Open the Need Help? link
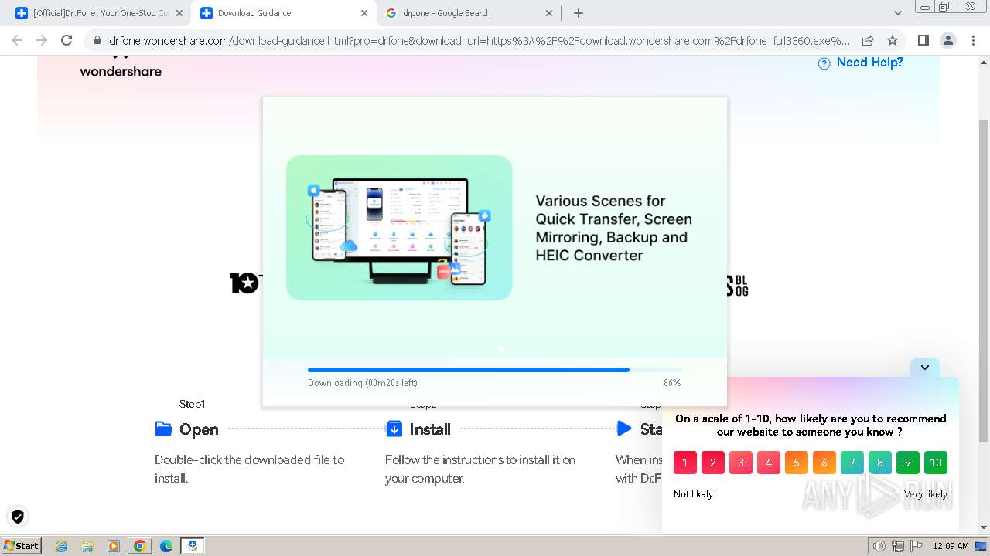This screenshot has height=556, width=990. 869,63
